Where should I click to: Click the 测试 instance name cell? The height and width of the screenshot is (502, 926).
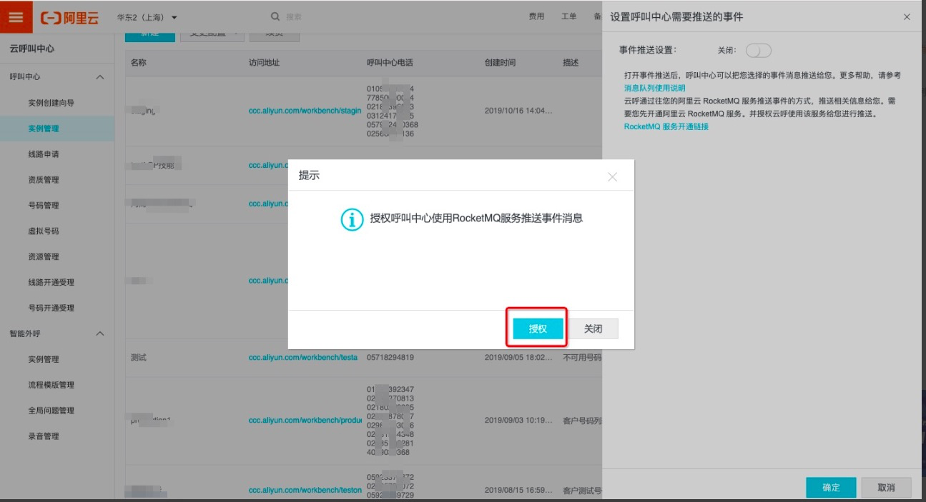[x=139, y=357]
